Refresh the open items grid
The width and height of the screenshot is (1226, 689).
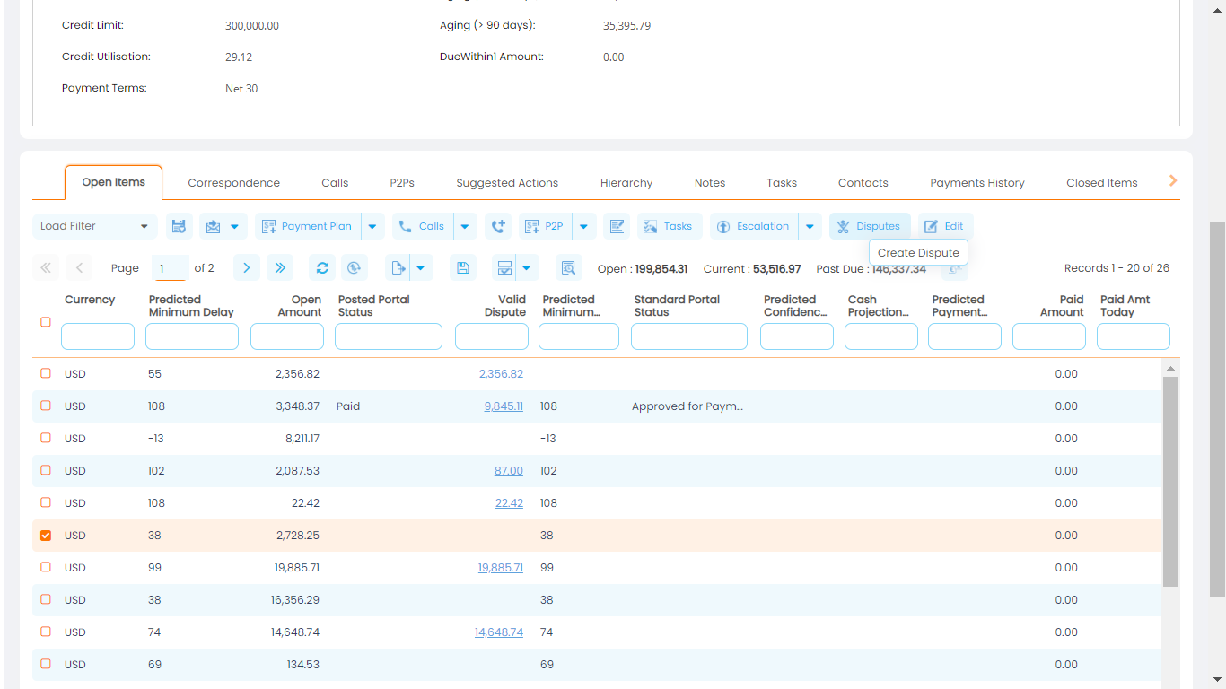coord(322,267)
